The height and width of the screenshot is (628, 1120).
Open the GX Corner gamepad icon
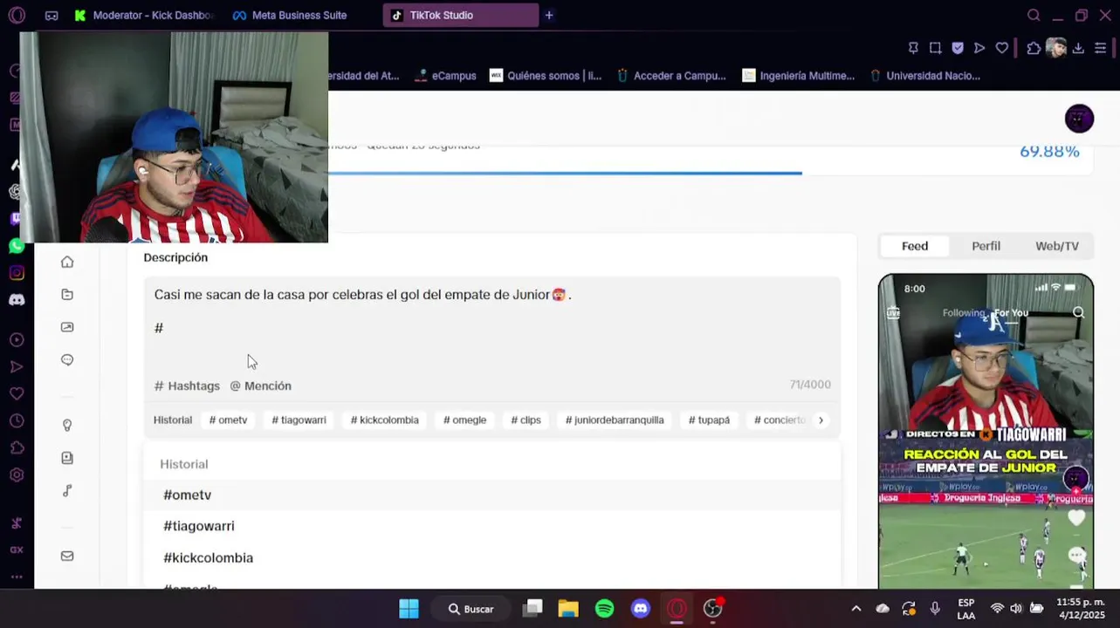click(x=52, y=16)
